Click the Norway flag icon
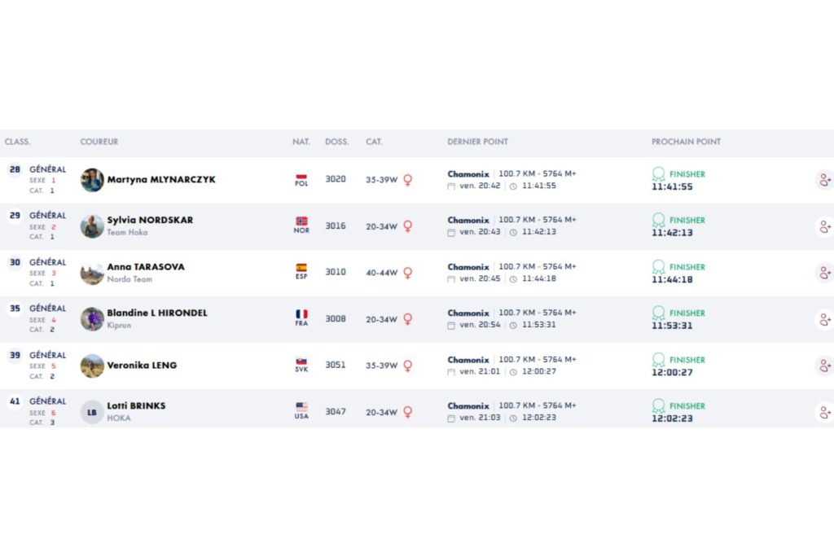Screen dimensions: 834x556 (x=301, y=221)
